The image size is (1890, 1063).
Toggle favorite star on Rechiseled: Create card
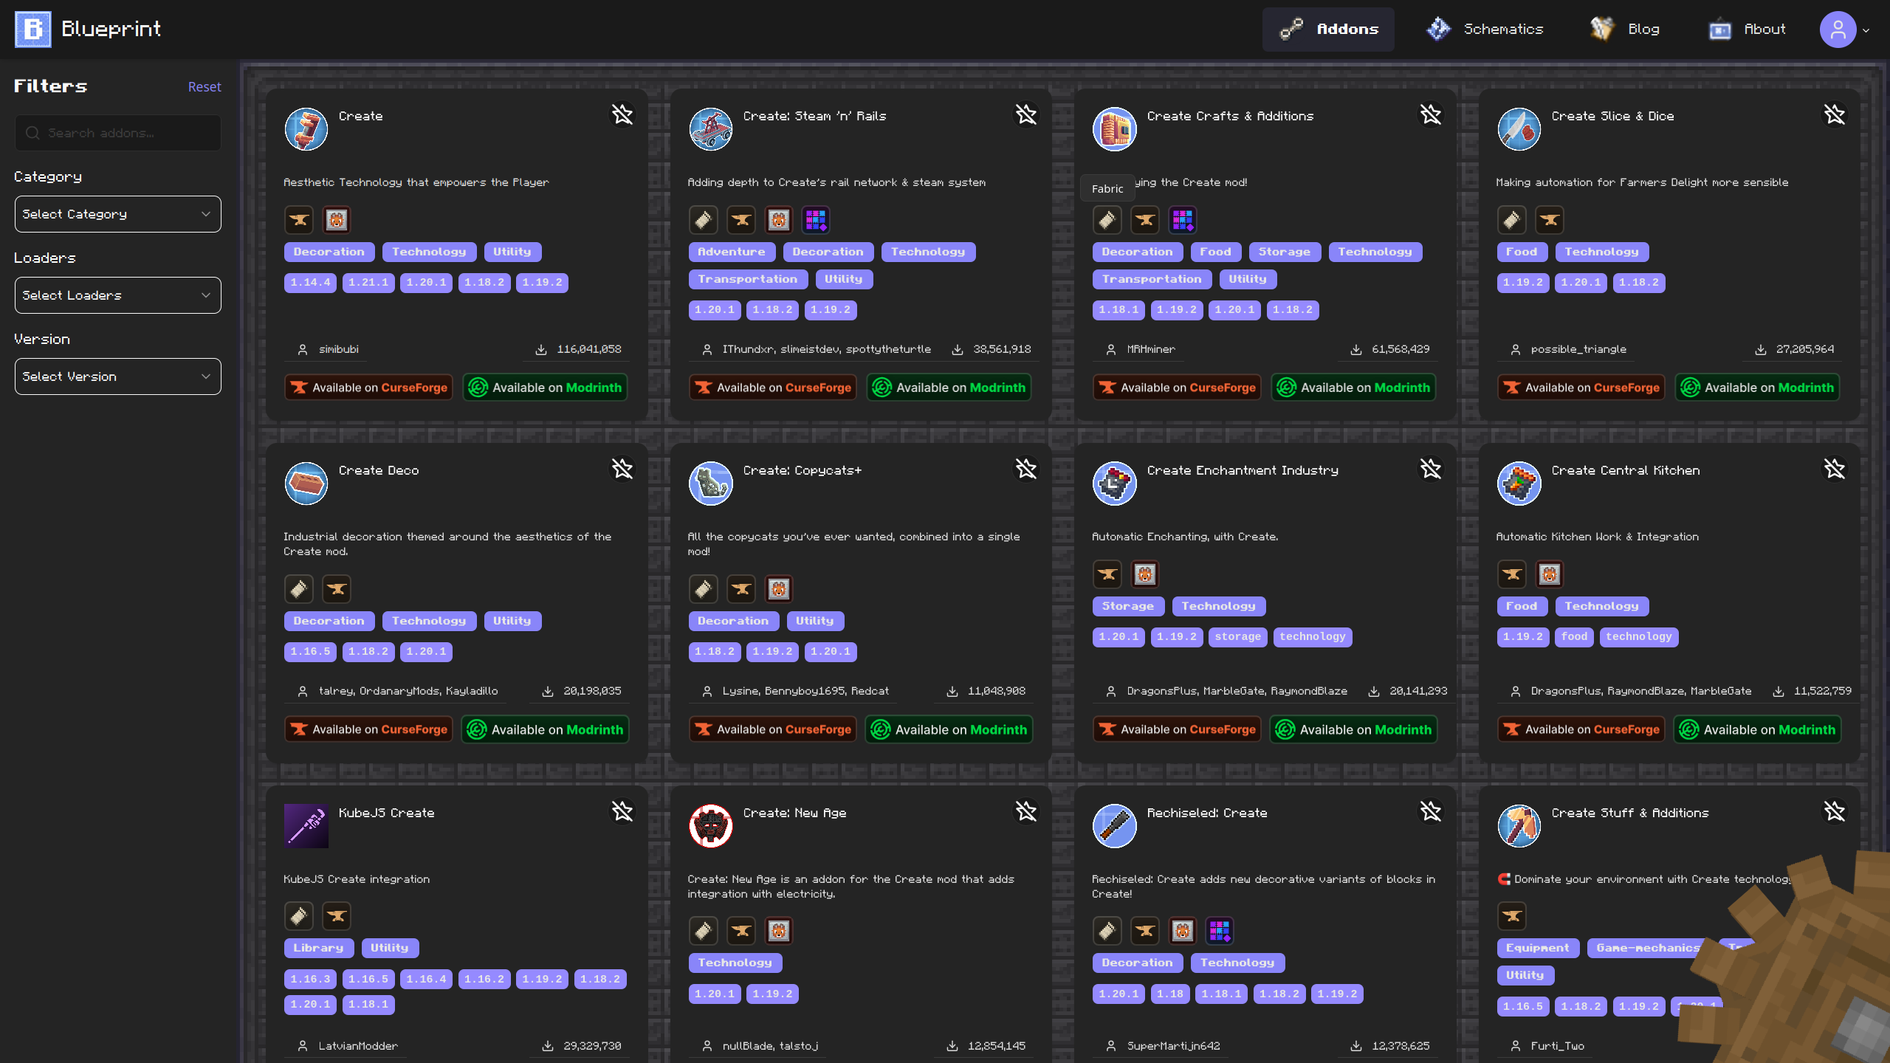(x=1431, y=811)
